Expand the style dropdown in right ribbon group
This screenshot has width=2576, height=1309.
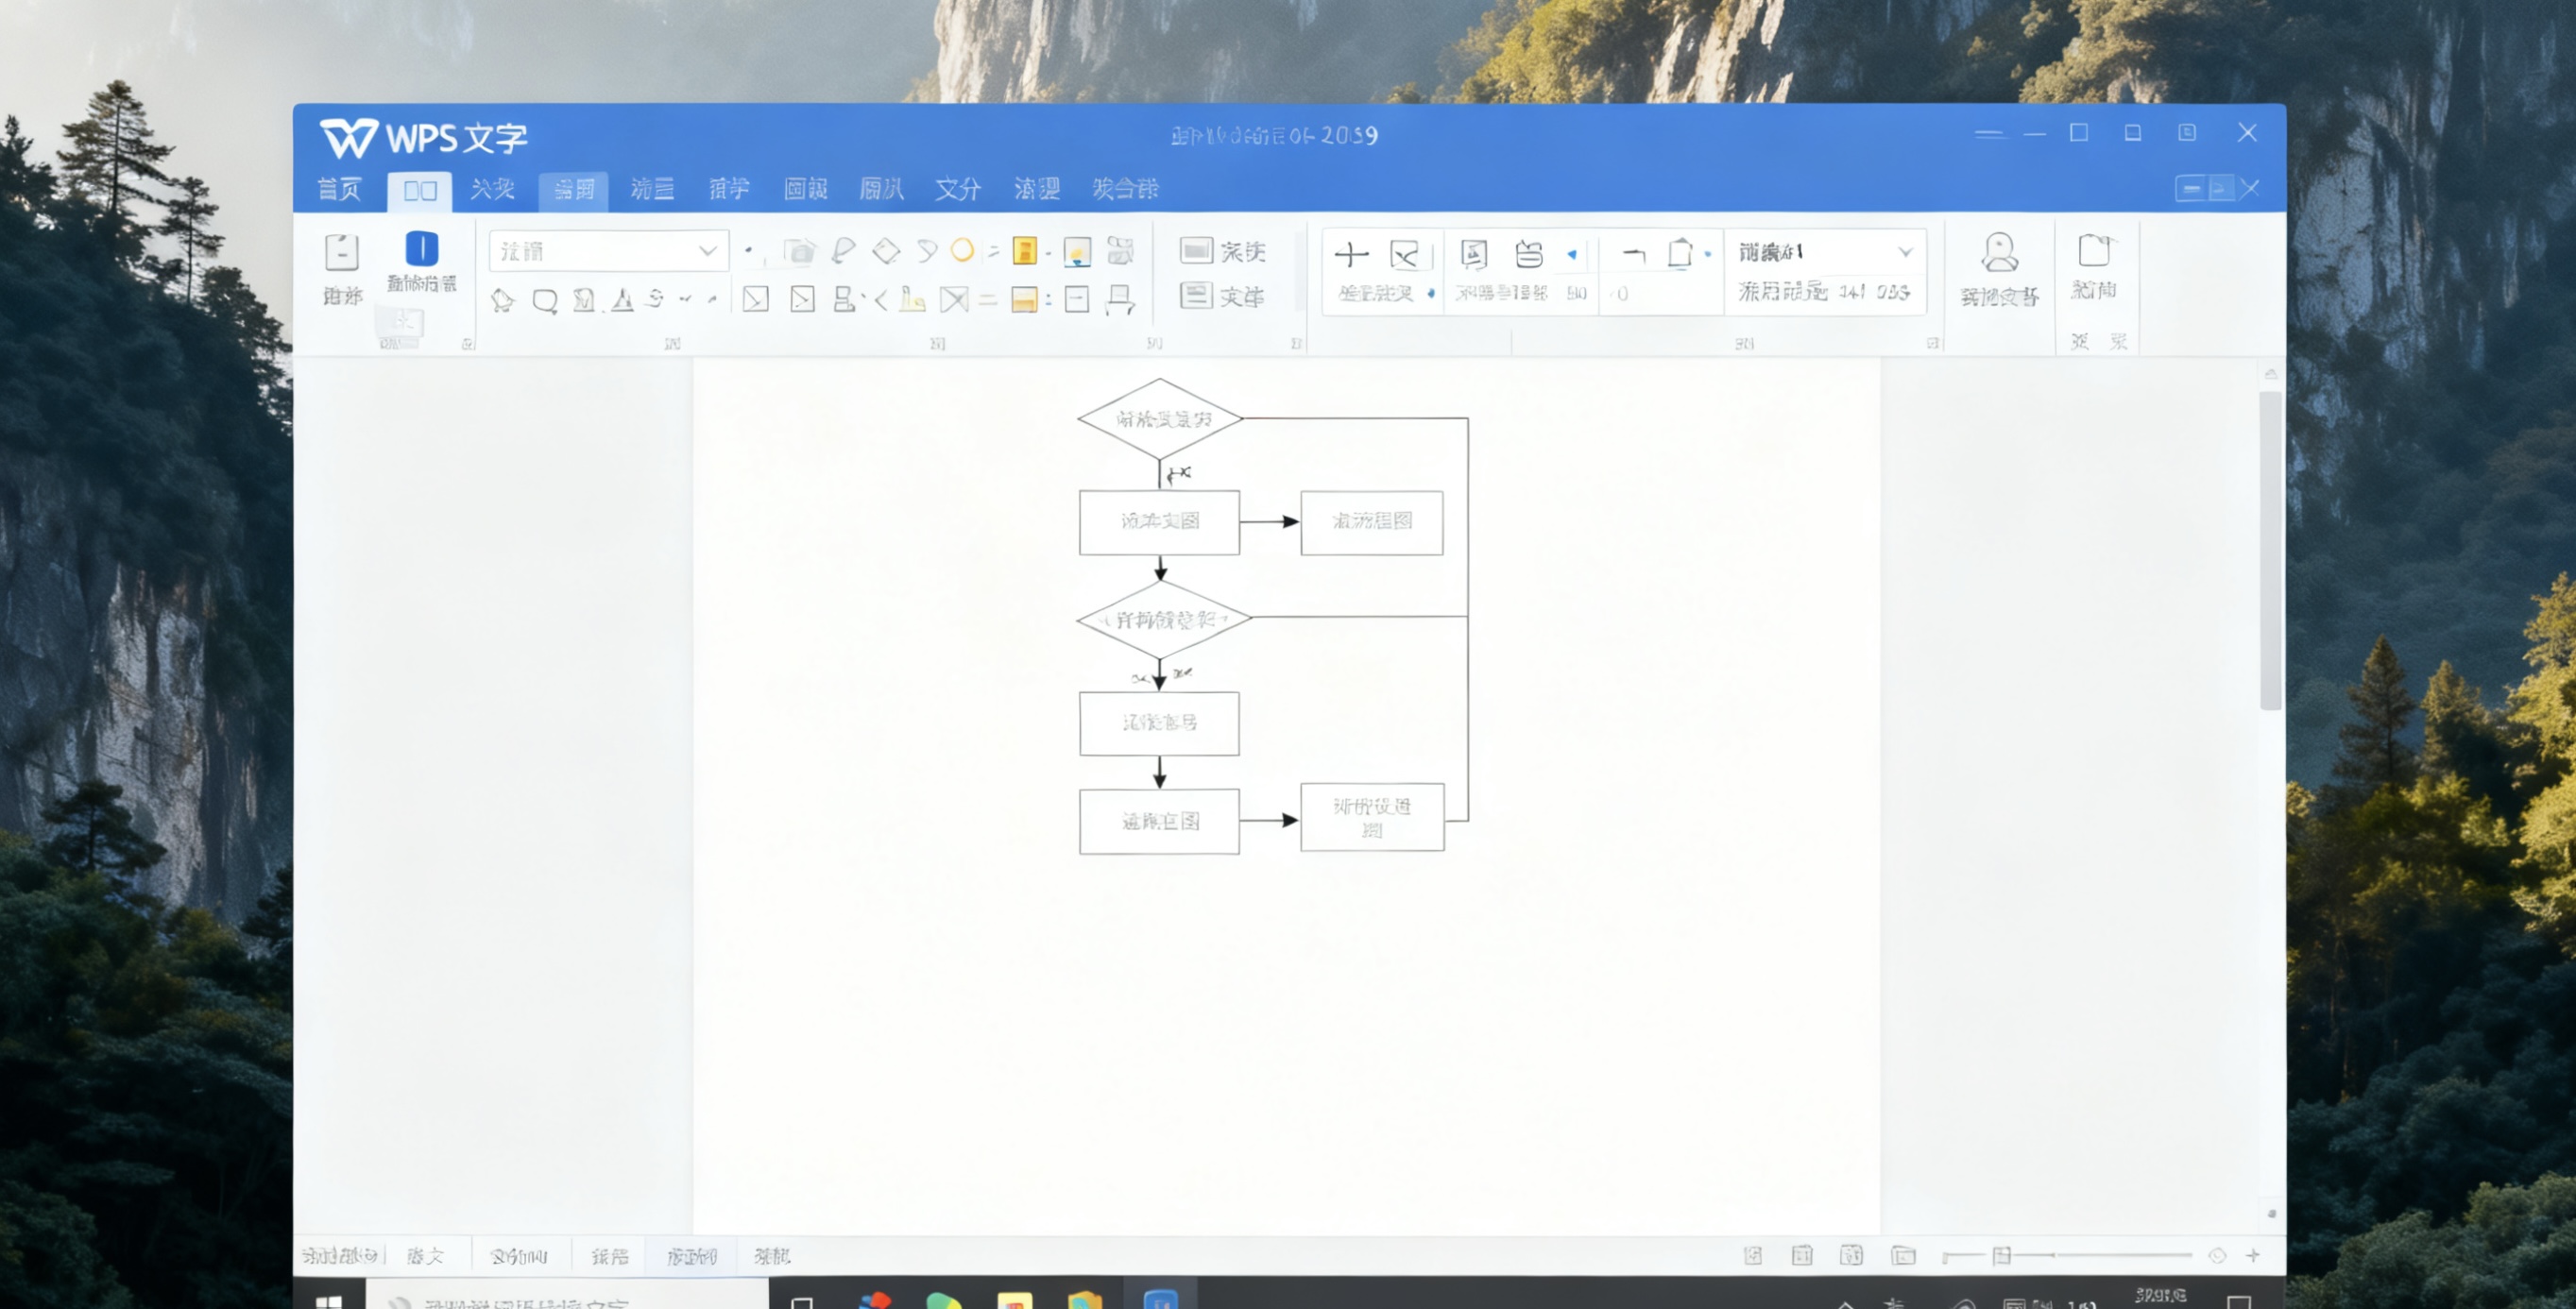pos(1905,252)
